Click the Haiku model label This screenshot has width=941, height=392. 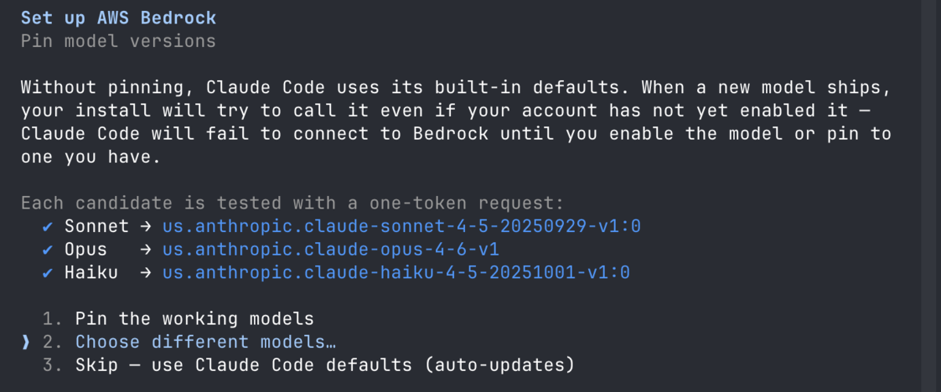[x=91, y=273]
